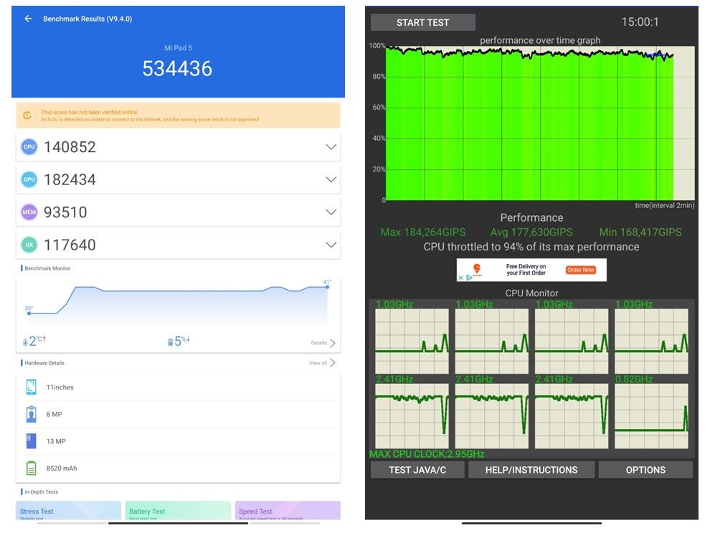Open Hardware Details View all arrow

click(x=332, y=363)
